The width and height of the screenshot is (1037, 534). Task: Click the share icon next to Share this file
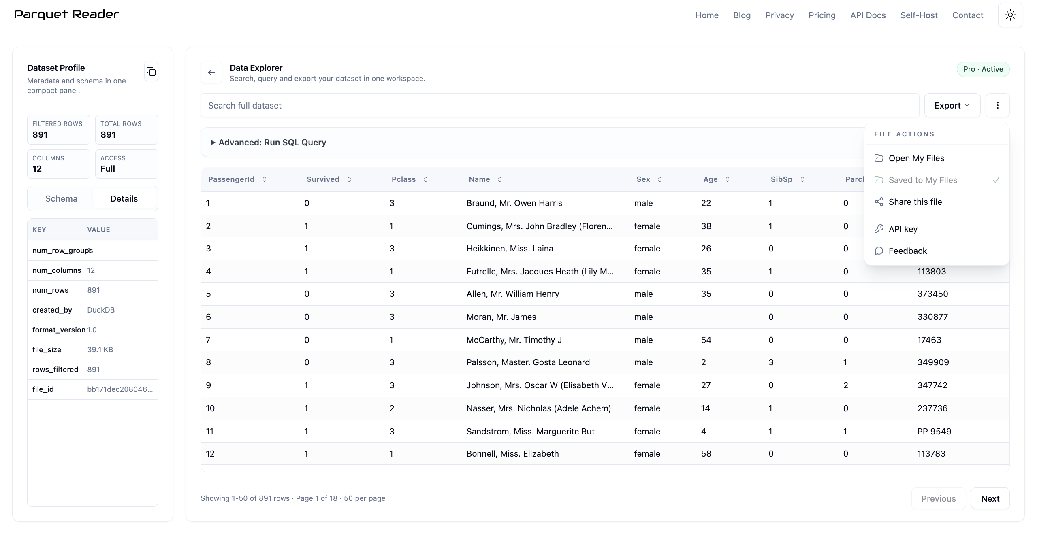[x=879, y=202]
